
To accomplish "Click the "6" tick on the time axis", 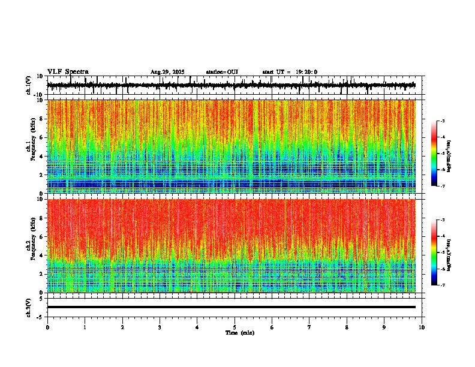I will (272, 327).
